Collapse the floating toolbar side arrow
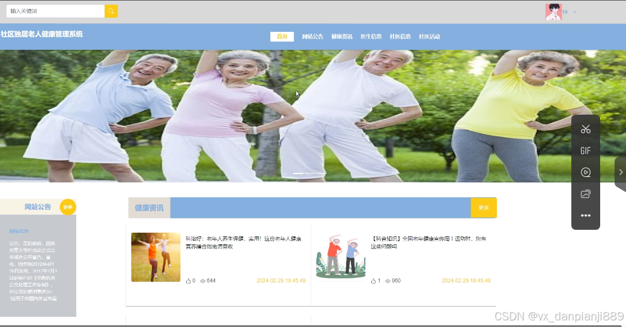Image resolution: width=626 pixels, height=327 pixels. 621,172
